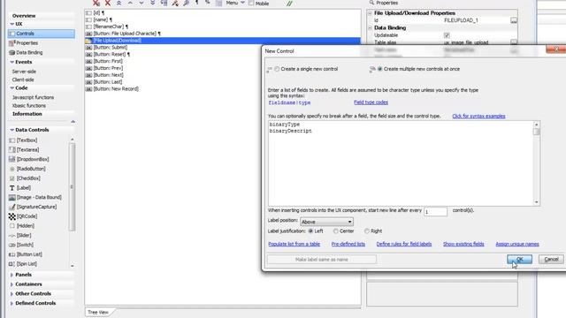Choose Right label justification
This screenshot has width=566, height=318.
367,231
